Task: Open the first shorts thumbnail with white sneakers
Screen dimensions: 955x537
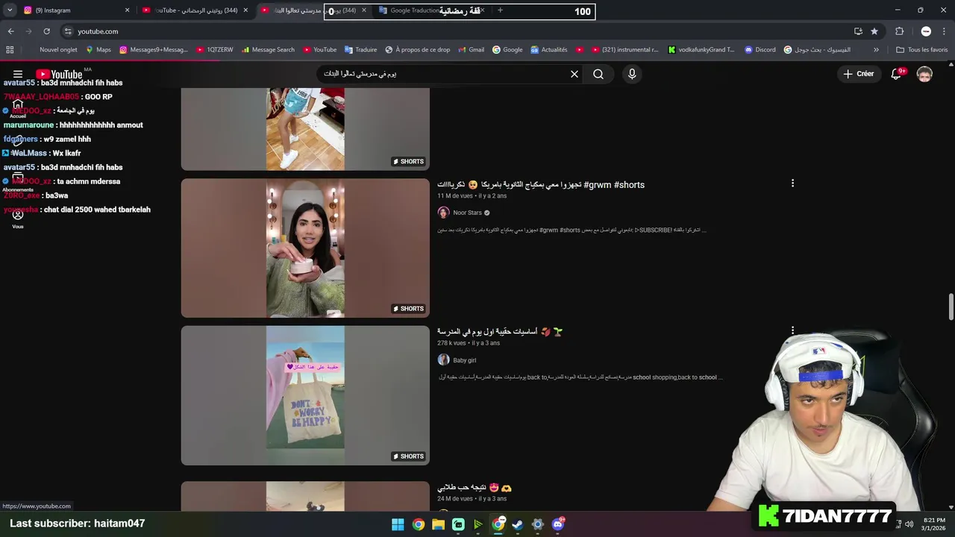Action: [x=305, y=129]
